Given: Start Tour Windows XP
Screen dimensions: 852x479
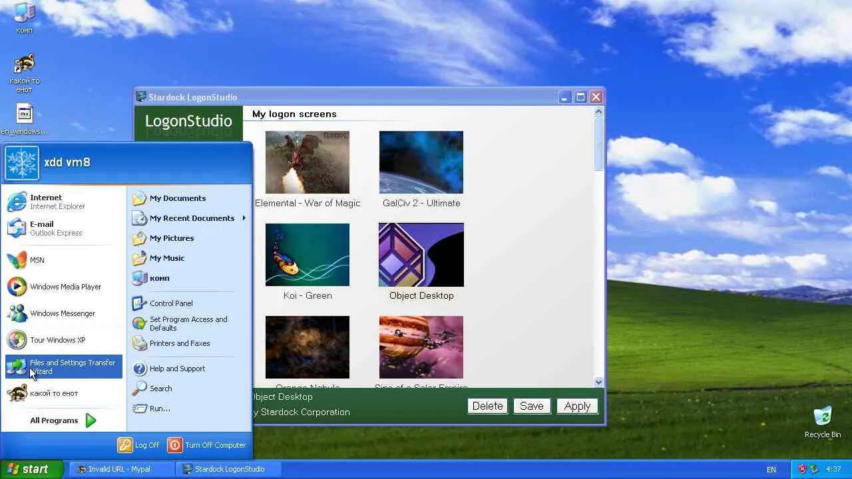Looking at the screenshot, I should (64, 340).
